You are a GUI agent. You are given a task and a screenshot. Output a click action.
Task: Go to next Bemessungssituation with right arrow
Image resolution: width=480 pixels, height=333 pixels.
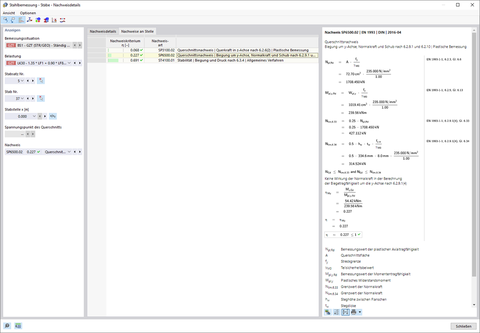coord(80,45)
